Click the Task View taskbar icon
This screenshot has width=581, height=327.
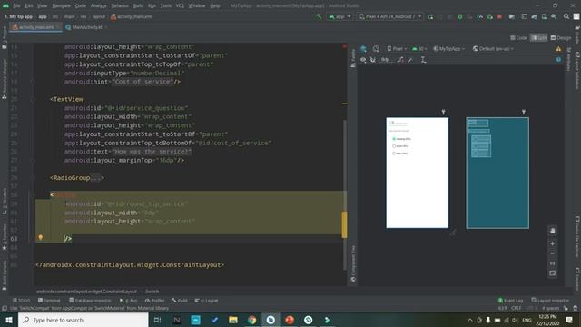coord(157,320)
